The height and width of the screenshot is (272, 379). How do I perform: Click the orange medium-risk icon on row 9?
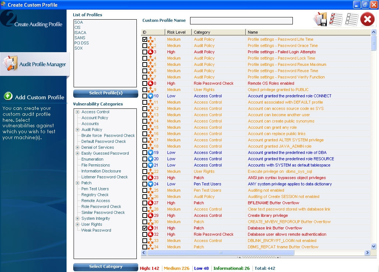[x=150, y=90]
